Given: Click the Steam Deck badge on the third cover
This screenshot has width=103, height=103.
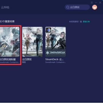Looking at the screenshot, I should pos(49,30).
